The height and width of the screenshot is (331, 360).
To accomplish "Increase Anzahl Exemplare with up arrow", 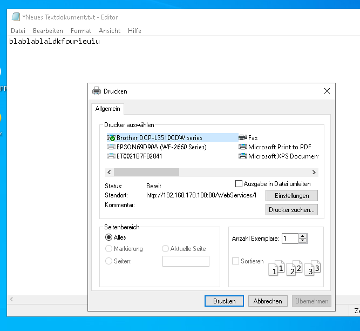I will (303, 236).
